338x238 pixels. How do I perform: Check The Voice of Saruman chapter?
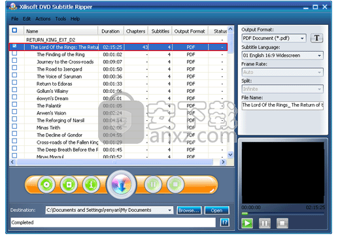point(14,75)
